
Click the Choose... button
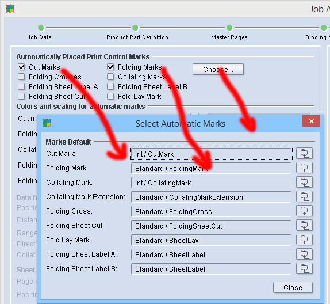218,69
